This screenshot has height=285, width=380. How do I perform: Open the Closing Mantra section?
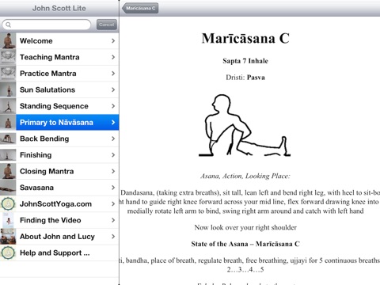(x=59, y=172)
